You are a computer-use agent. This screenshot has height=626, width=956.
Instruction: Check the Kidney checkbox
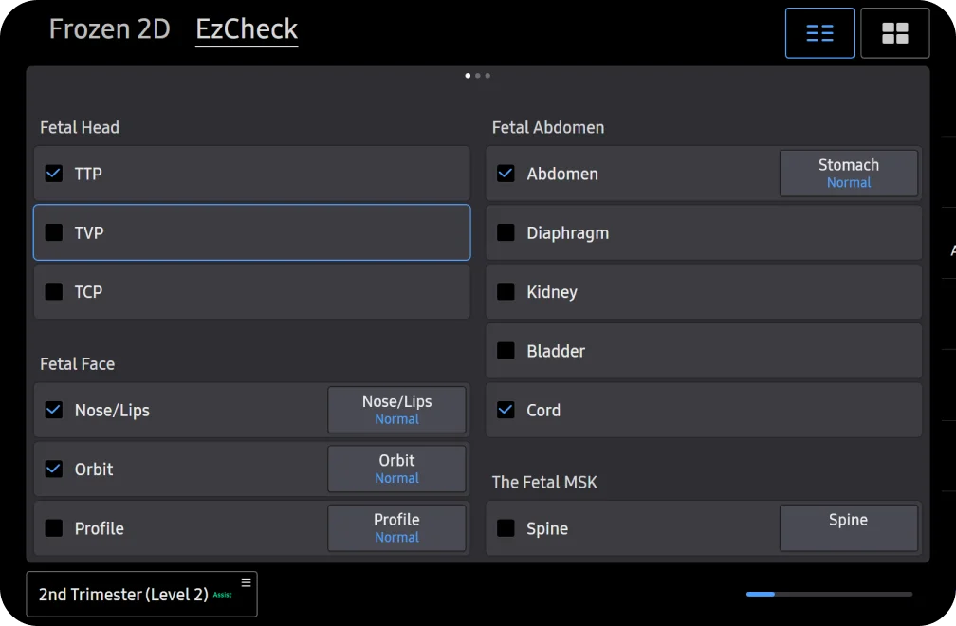tap(506, 292)
